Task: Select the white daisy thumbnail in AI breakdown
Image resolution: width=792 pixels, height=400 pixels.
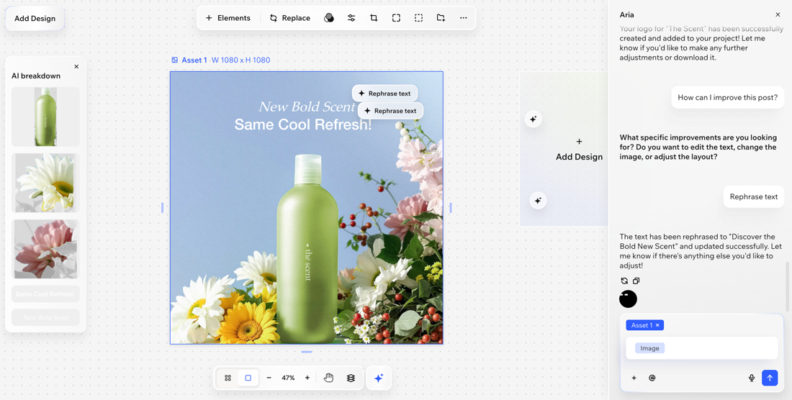Action: (x=45, y=183)
